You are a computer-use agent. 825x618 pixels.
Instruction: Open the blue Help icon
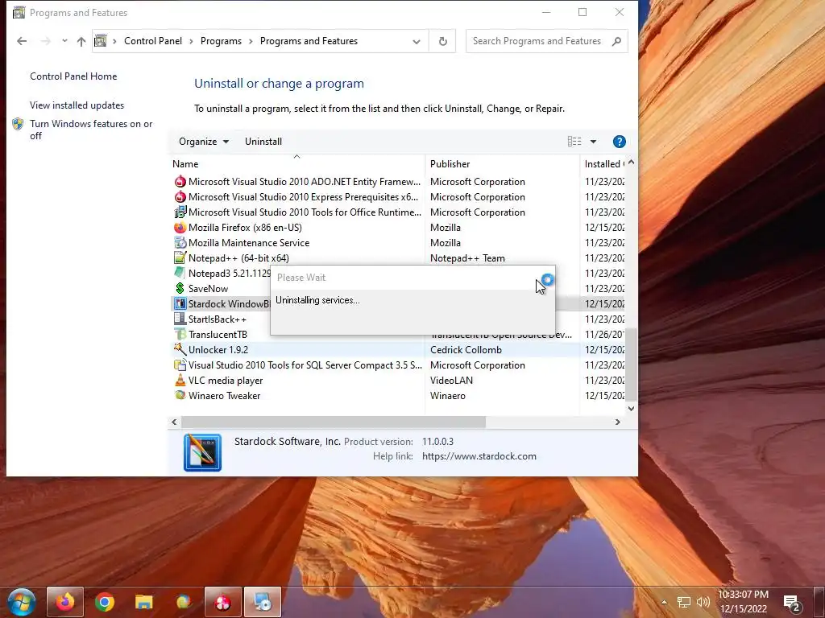coord(620,142)
